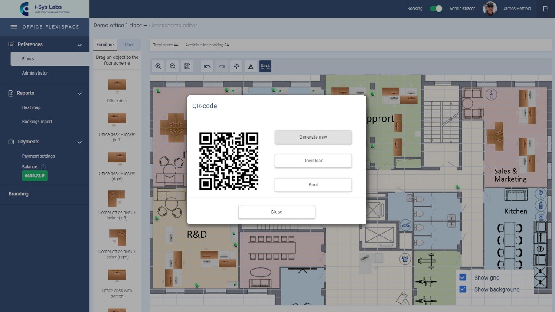
Task: Click the QR code image
Action: 229,161
